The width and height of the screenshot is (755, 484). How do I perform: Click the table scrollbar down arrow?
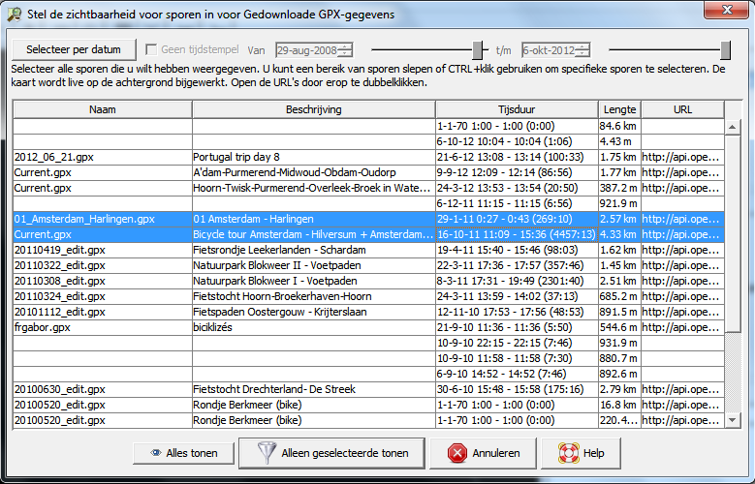(732, 420)
